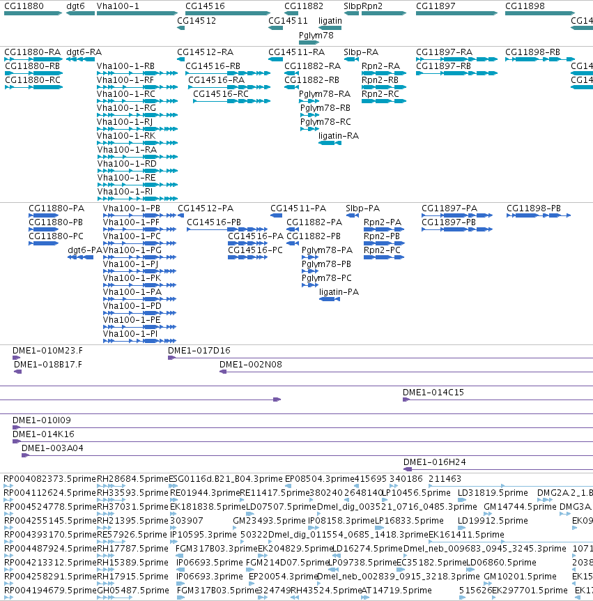Click protein dgt6-PA
Screen dimensions: 593x601
point(84,250)
